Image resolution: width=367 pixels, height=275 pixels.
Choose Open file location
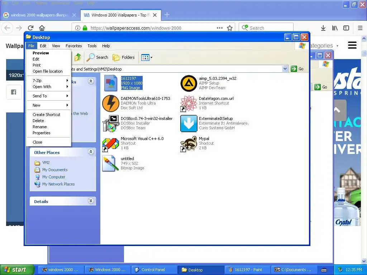pos(49,71)
